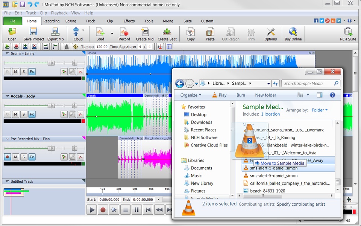Open the NCH Suite icon

pyautogui.click(x=348, y=34)
